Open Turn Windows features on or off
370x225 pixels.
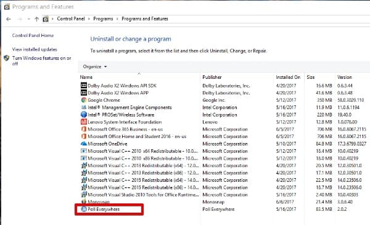tap(41, 60)
